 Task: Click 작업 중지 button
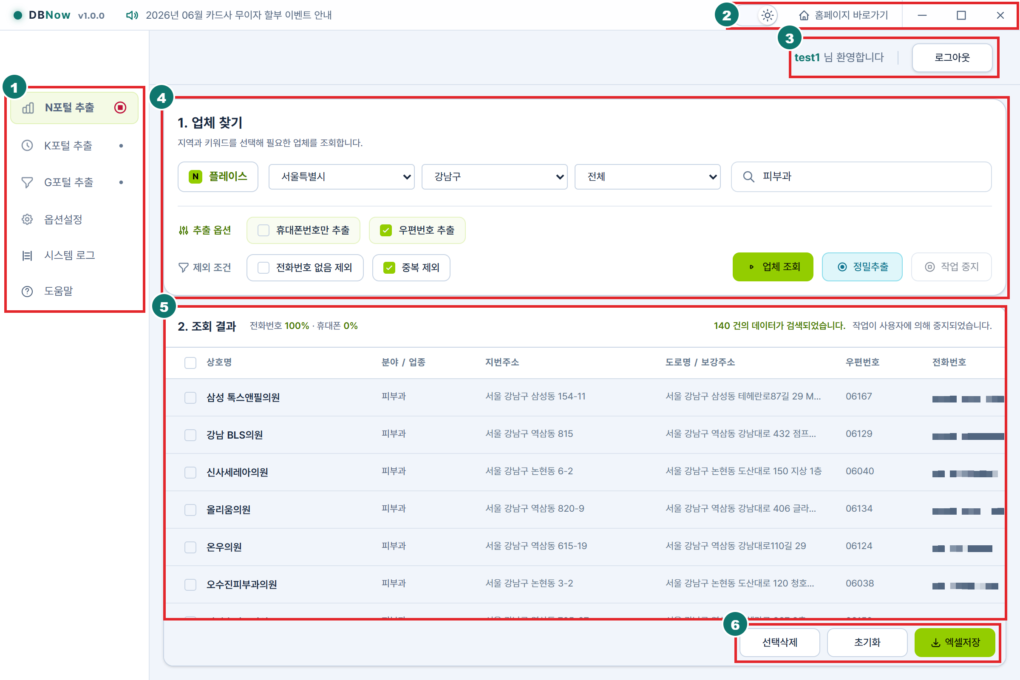click(952, 267)
